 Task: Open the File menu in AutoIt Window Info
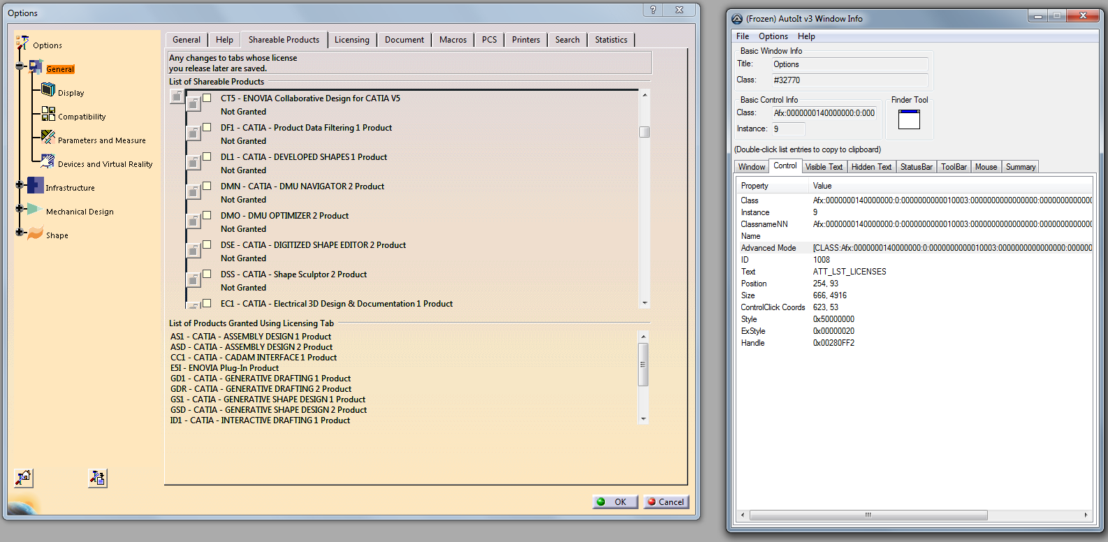[x=742, y=36]
